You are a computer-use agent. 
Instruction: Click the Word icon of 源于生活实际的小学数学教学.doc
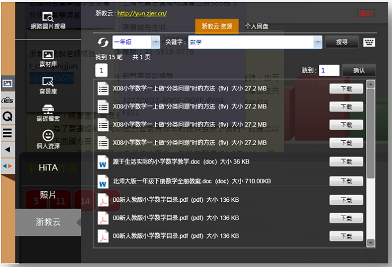(103, 162)
